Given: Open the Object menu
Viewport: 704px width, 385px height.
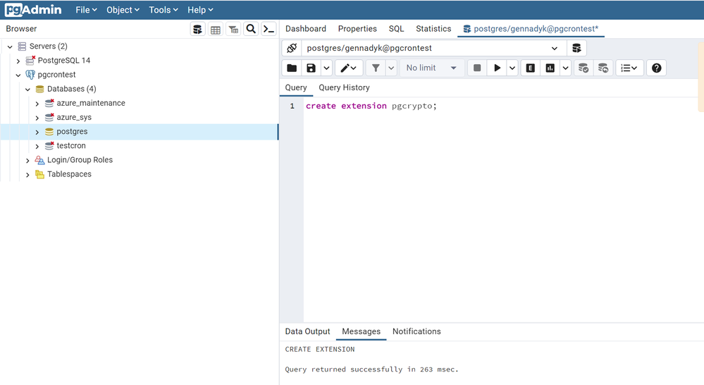Looking at the screenshot, I should click(123, 10).
